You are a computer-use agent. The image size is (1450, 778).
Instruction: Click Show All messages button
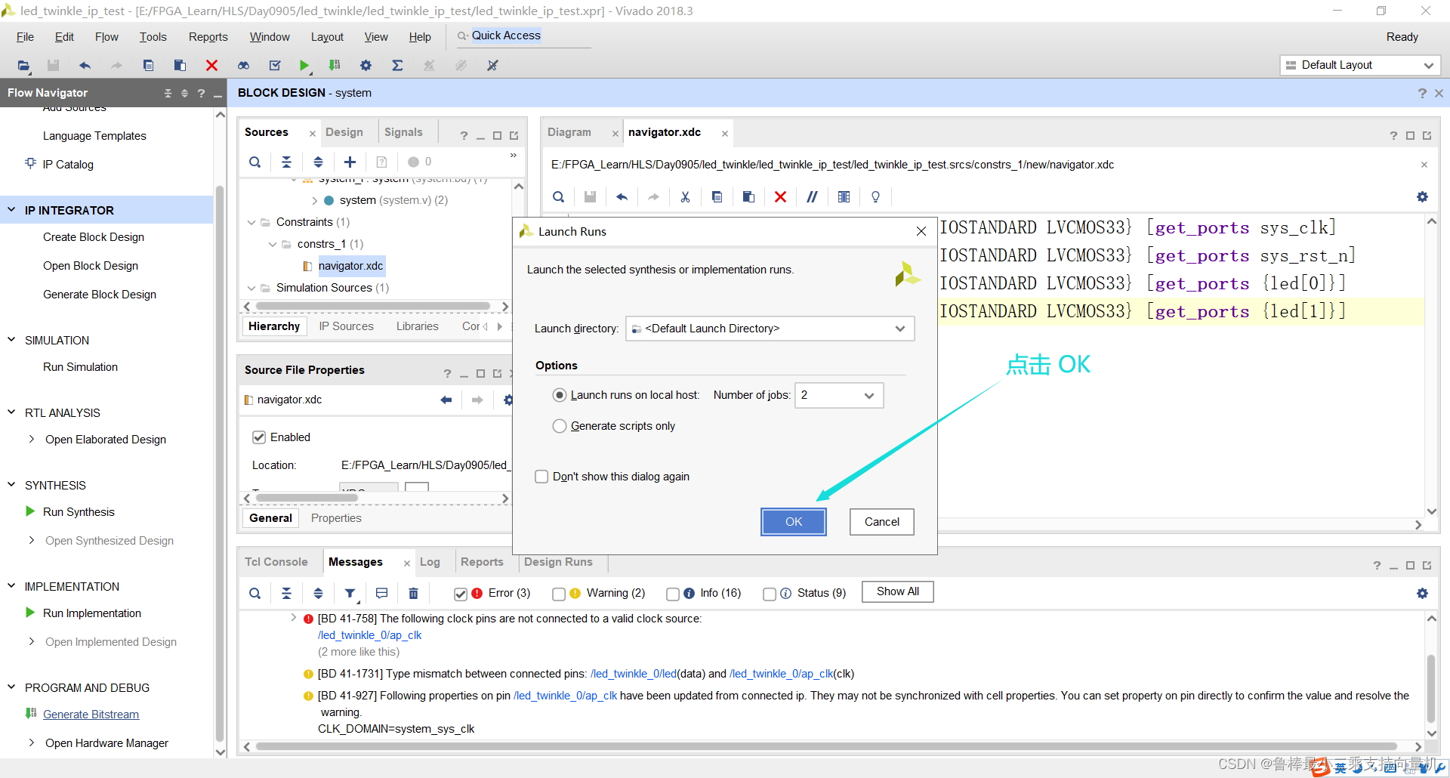tap(898, 591)
